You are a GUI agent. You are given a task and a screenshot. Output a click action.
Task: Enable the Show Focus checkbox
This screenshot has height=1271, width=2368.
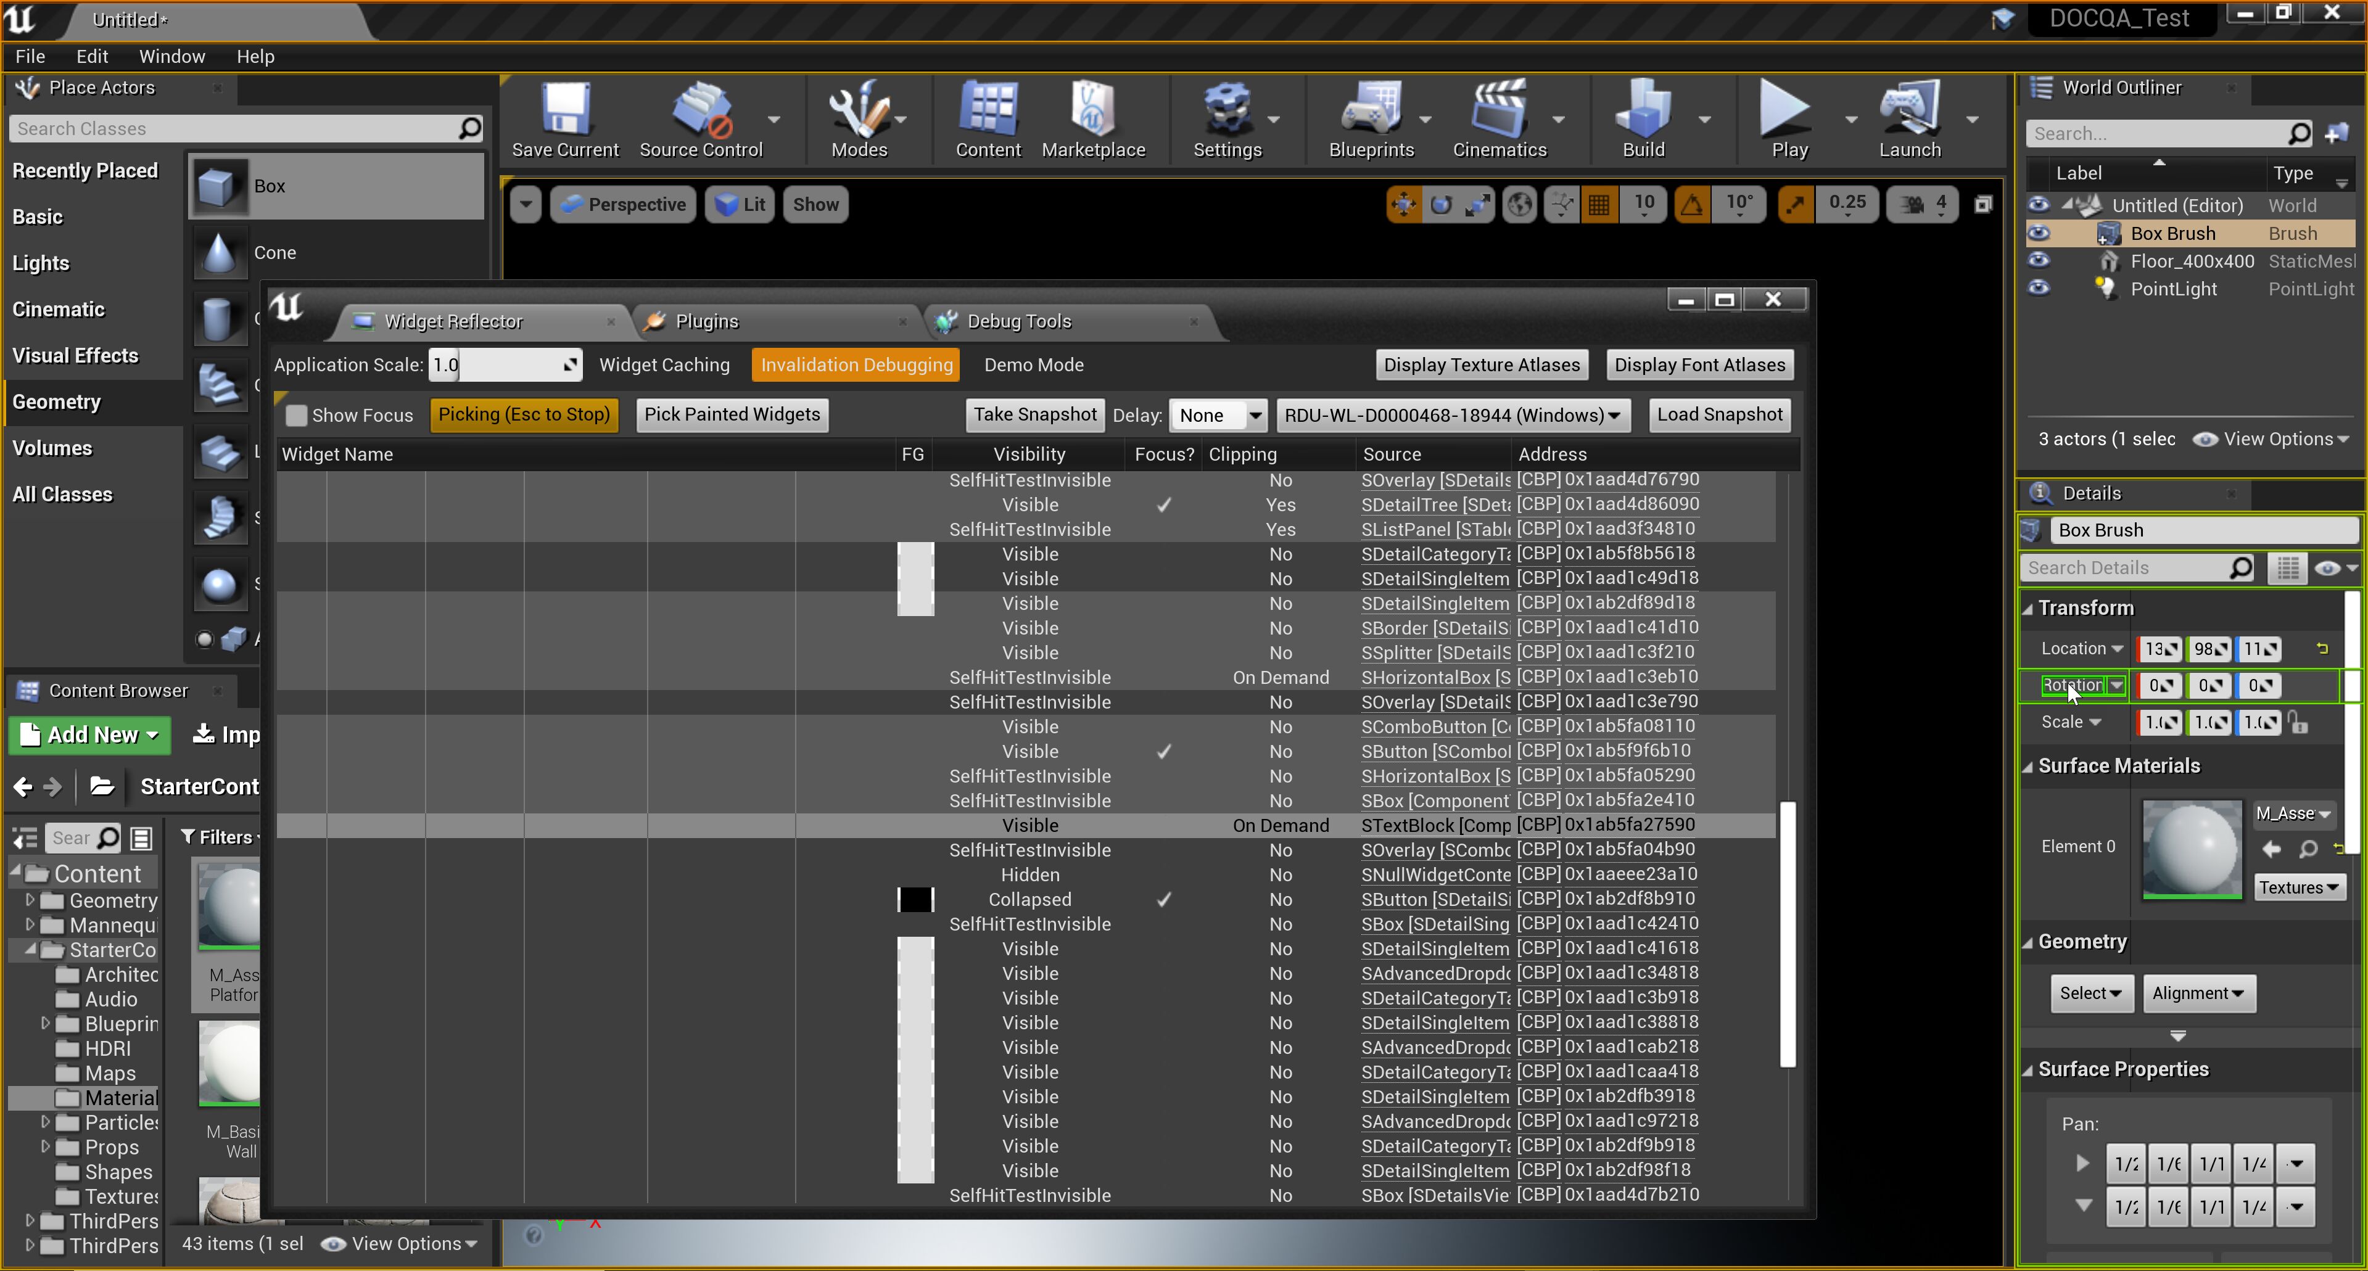pyautogui.click(x=296, y=414)
